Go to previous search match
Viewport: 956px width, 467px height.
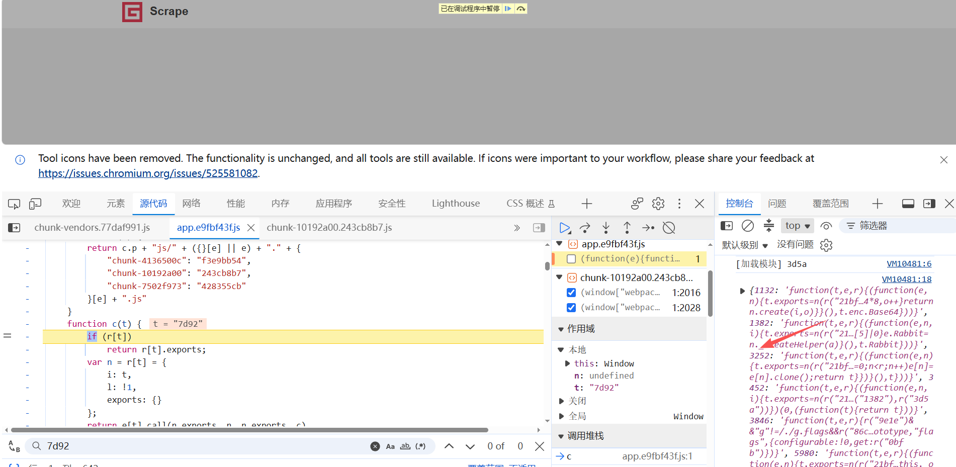pos(449,446)
